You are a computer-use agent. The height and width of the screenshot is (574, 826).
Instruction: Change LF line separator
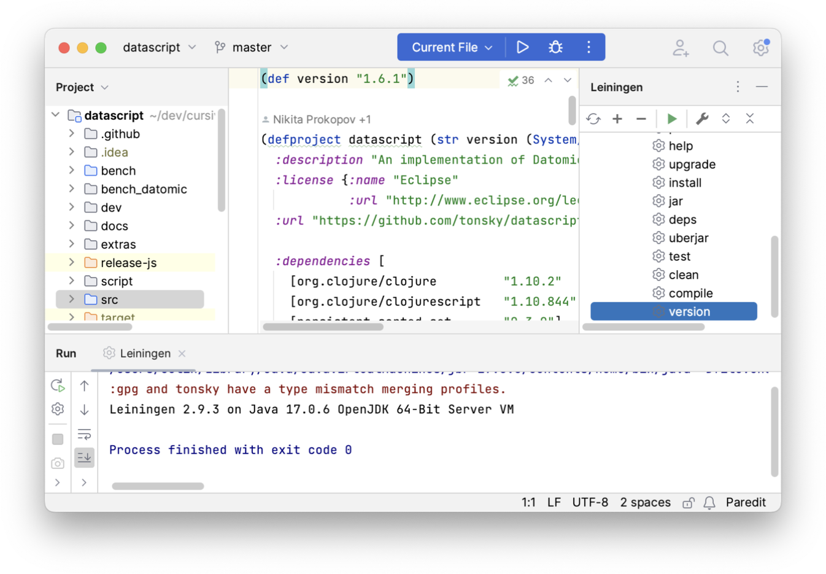pyautogui.click(x=554, y=502)
